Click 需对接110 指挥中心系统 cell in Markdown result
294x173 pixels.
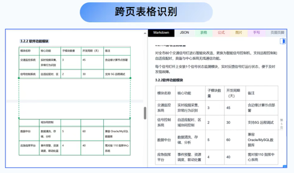coord(262,157)
